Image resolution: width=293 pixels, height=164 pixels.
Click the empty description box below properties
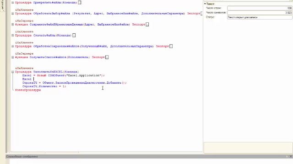(248, 148)
